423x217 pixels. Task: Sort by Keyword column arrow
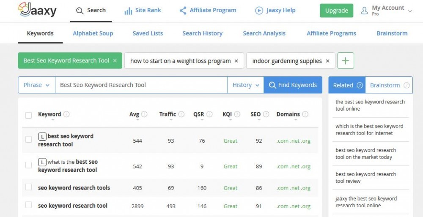coord(53,120)
